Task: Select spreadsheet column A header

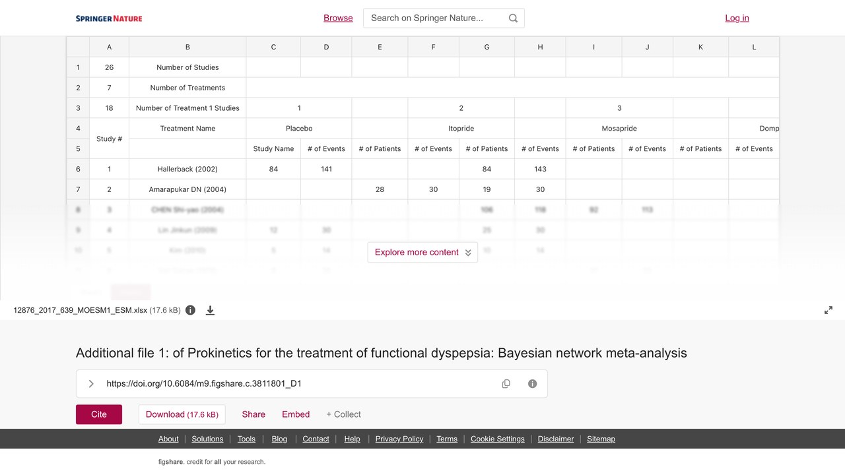Action: point(109,47)
